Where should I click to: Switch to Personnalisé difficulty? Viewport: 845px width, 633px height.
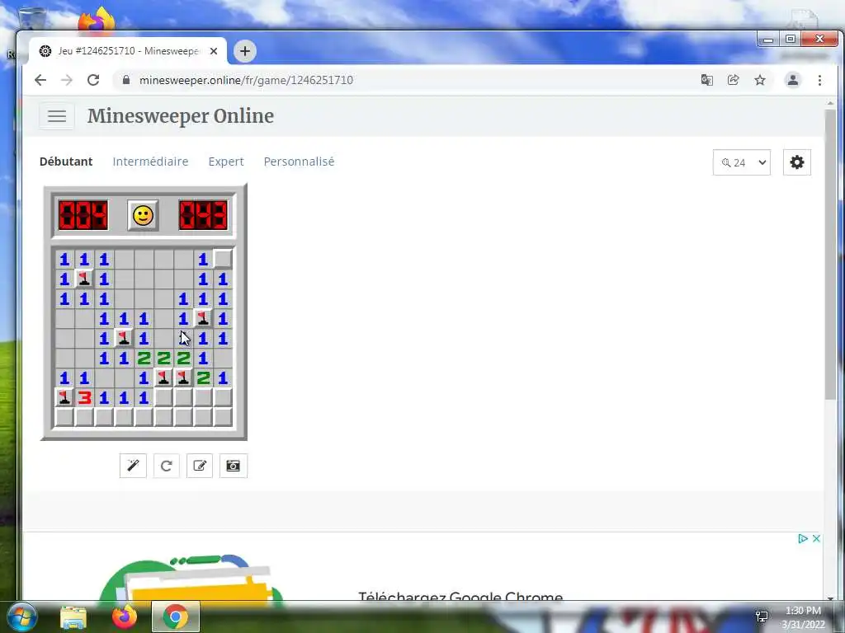[299, 162]
